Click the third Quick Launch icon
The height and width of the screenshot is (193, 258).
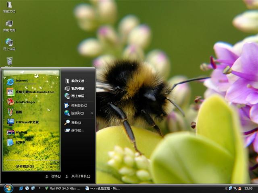tap(33, 188)
